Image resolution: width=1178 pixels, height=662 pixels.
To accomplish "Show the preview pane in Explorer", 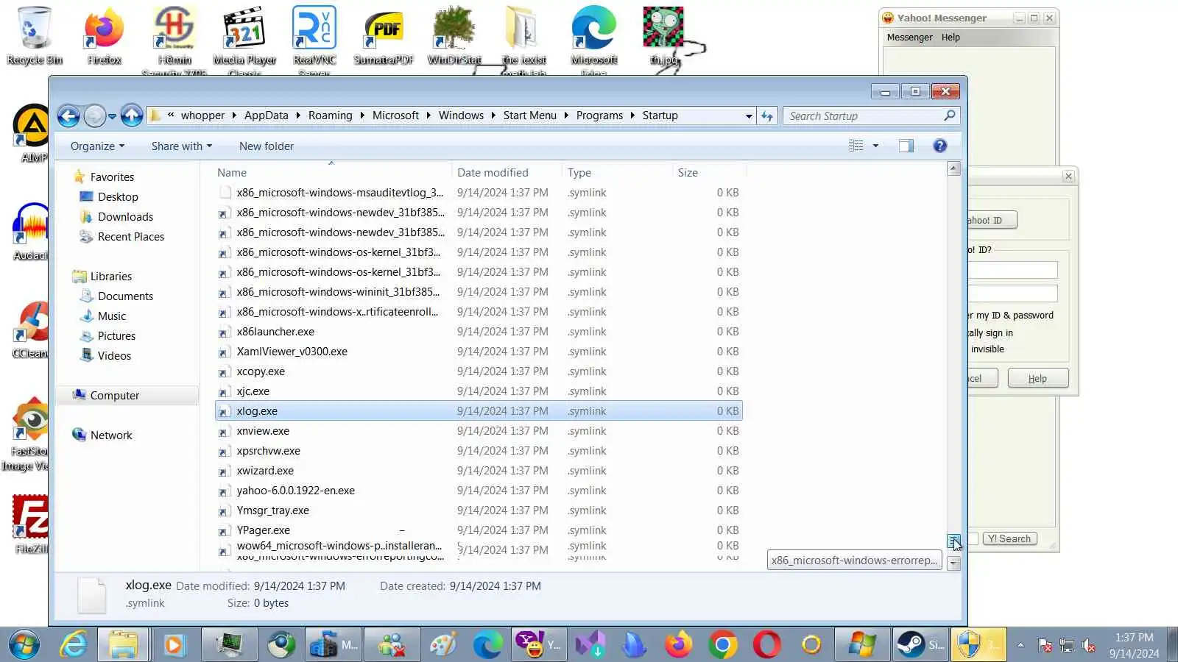I will tap(906, 146).
